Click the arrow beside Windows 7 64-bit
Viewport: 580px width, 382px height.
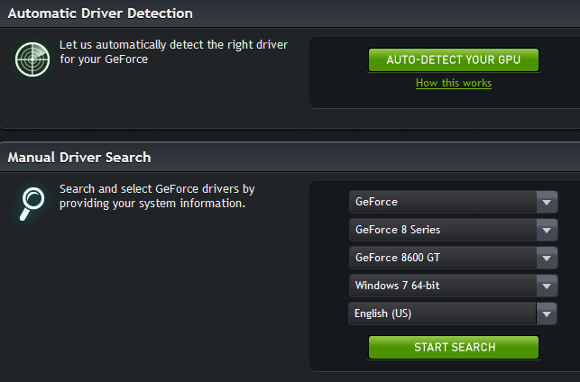(547, 286)
